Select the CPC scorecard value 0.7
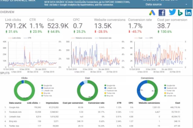The image size is (193, 128). (x=78, y=26)
